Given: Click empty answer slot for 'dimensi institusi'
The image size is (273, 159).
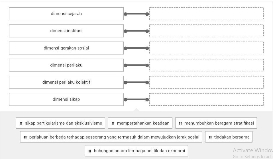Looking at the screenshot, I should 206,31.
